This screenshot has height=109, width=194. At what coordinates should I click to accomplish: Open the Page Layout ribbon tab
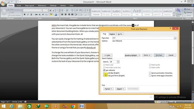(29, 5)
